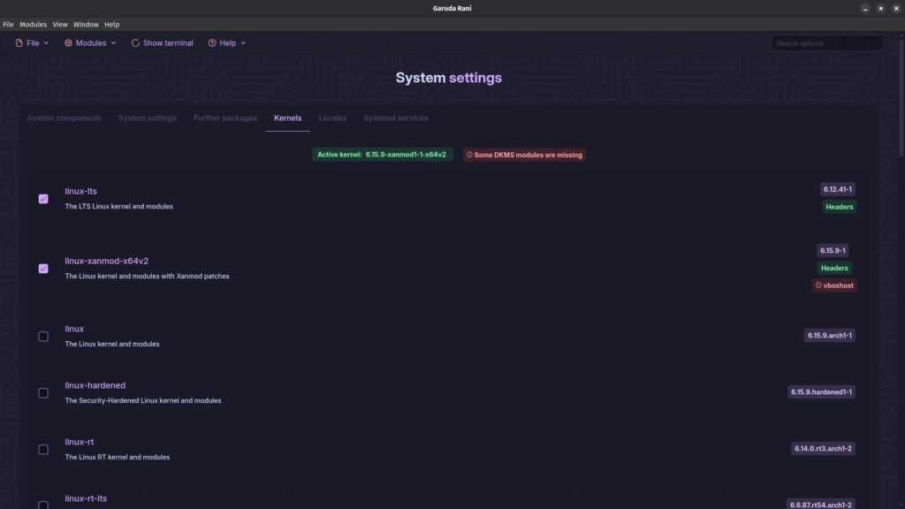Image resolution: width=905 pixels, height=509 pixels.
Task: Open the Help menu in menu bar
Action: (112, 25)
